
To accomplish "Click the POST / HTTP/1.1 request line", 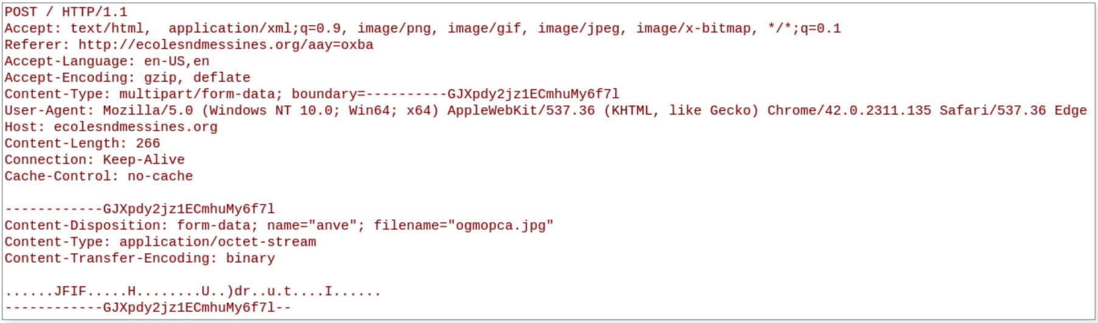I will tap(66, 12).
